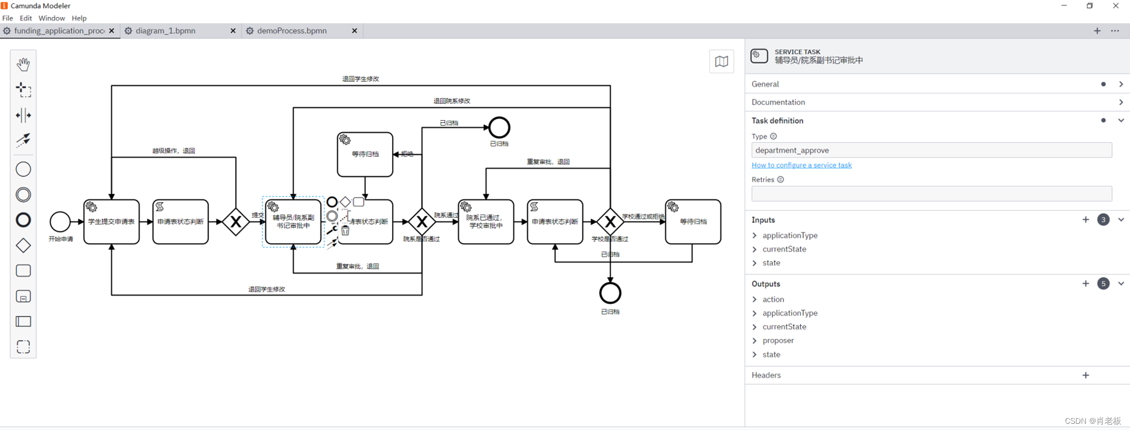Delete selected task with trash icon

pos(345,230)
